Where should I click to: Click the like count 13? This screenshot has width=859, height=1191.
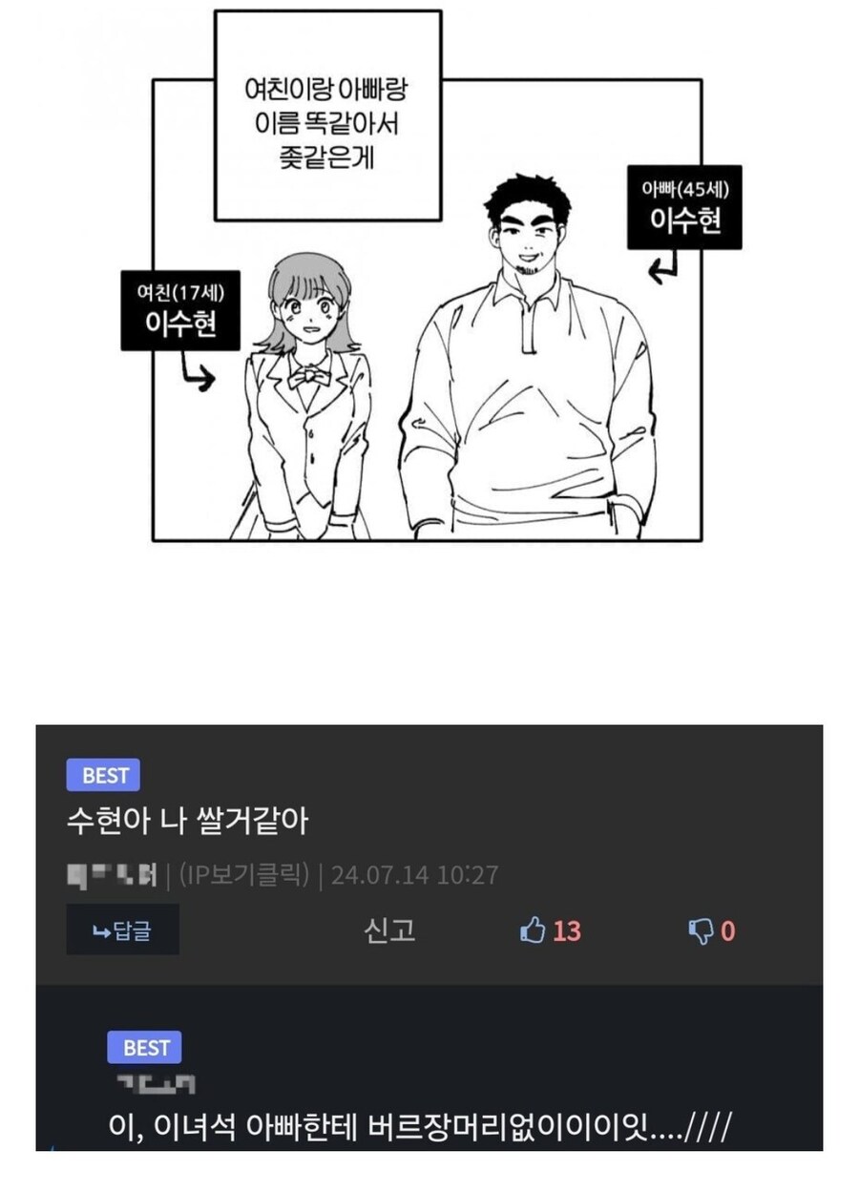click(x=566, y=931)
